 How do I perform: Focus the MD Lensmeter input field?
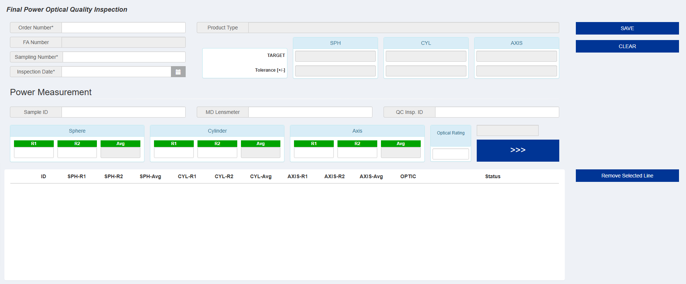tap(310, 112)
